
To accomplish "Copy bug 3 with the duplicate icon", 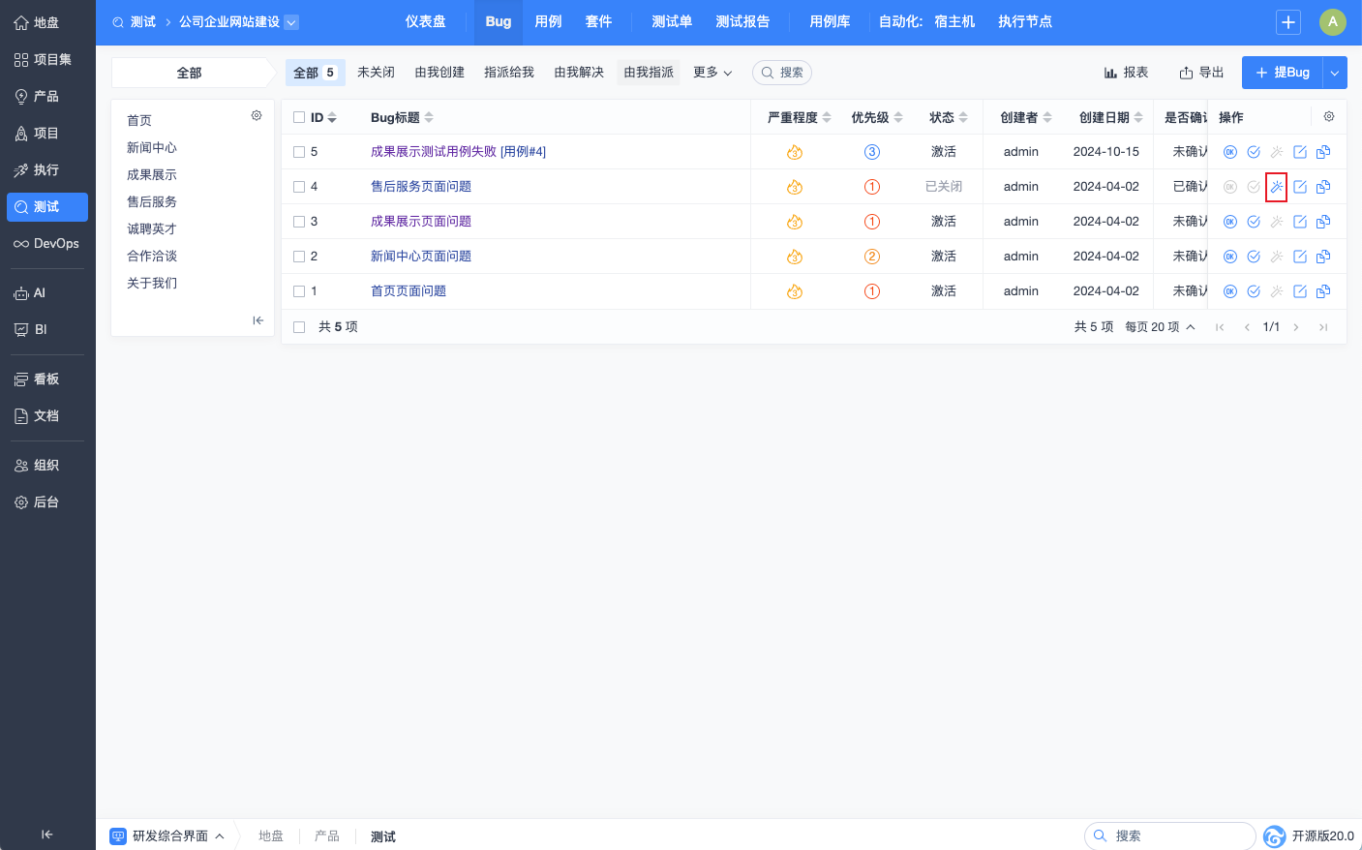I will tap(1323, 222).
